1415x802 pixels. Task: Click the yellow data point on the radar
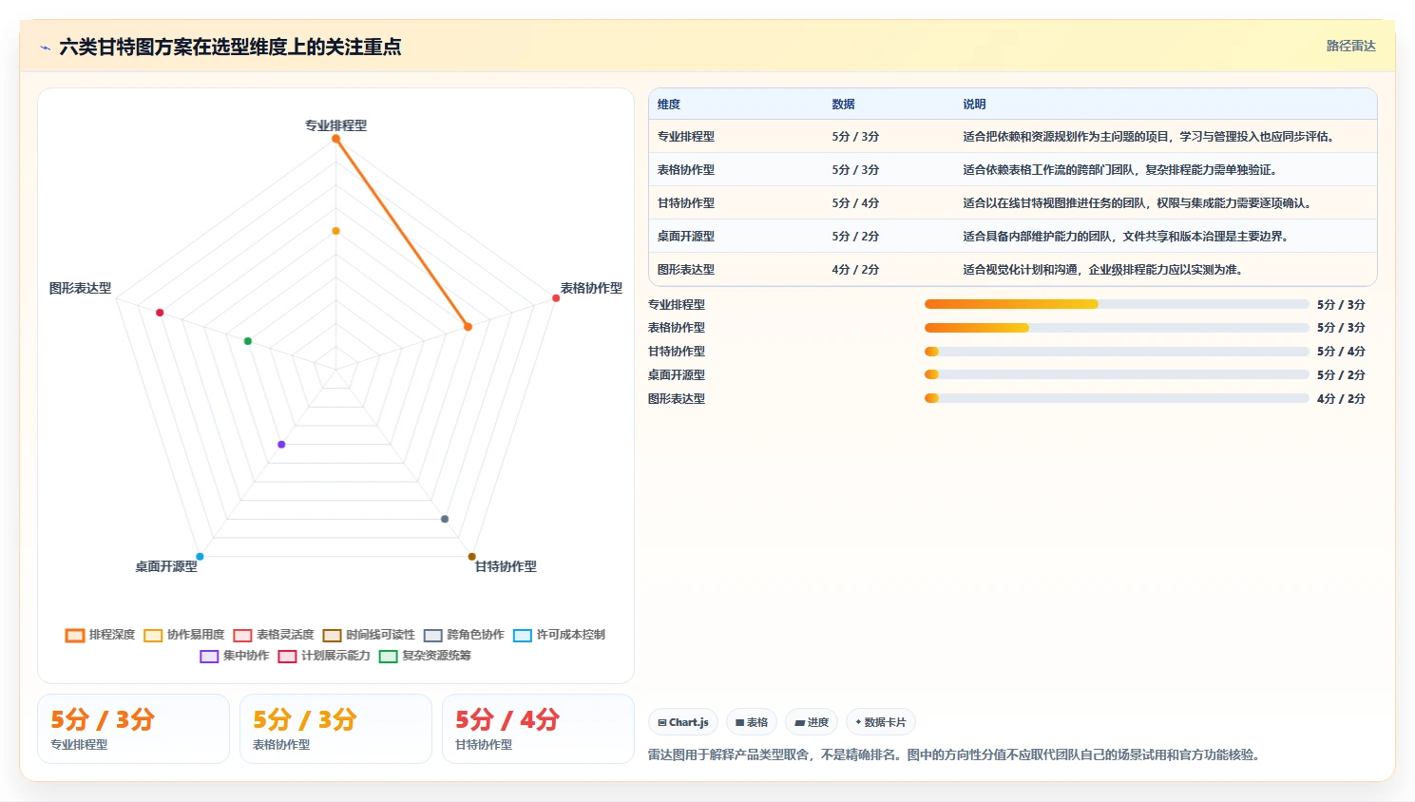(335, 231)
